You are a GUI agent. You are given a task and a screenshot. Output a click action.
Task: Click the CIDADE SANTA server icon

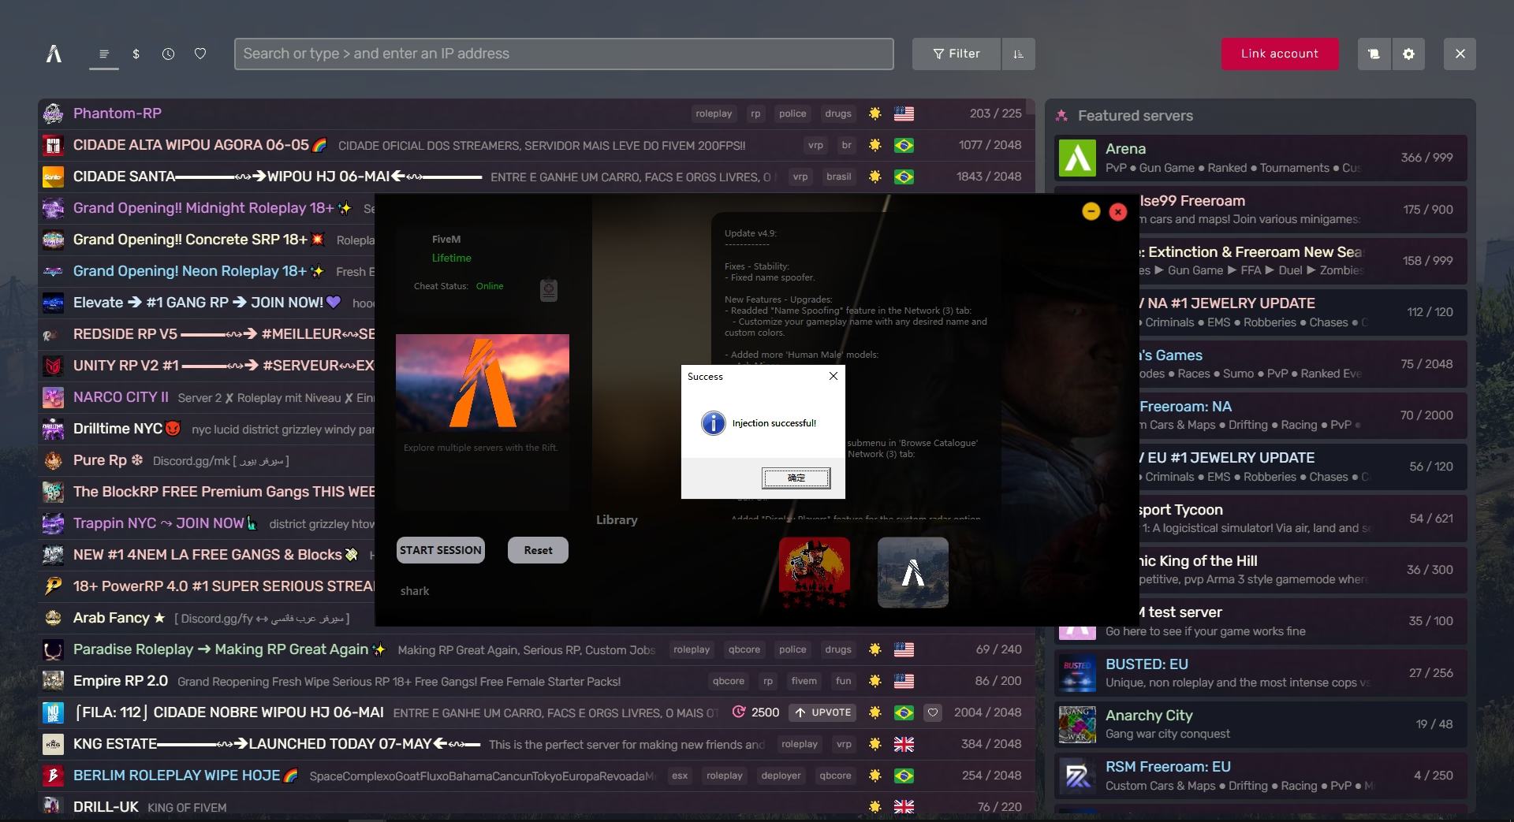coord(53,177)
